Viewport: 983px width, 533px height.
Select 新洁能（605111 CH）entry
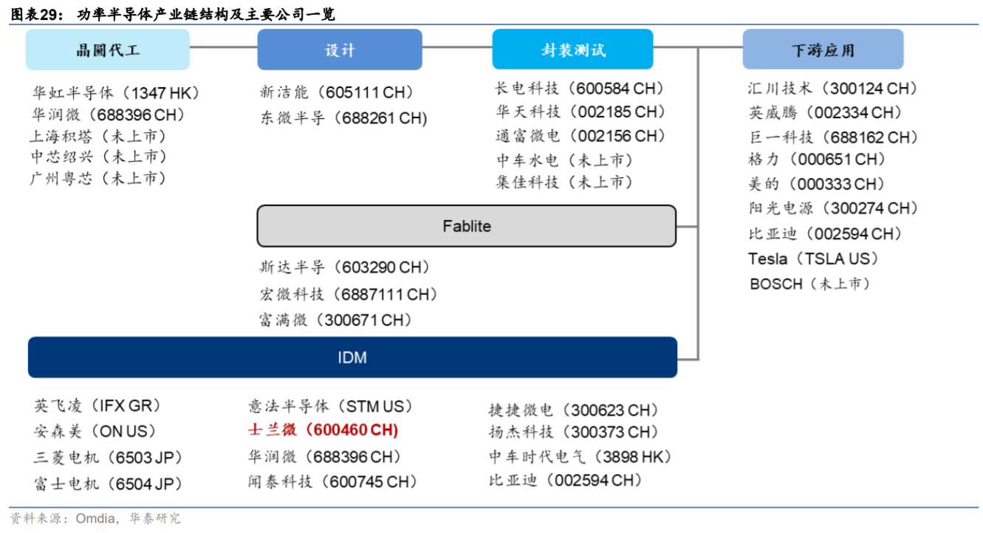pyautogui.click(x=337, y=92)
